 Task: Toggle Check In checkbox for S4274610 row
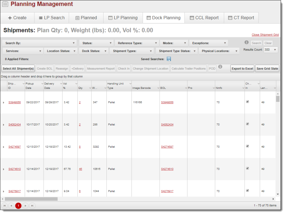coord(247,168)
